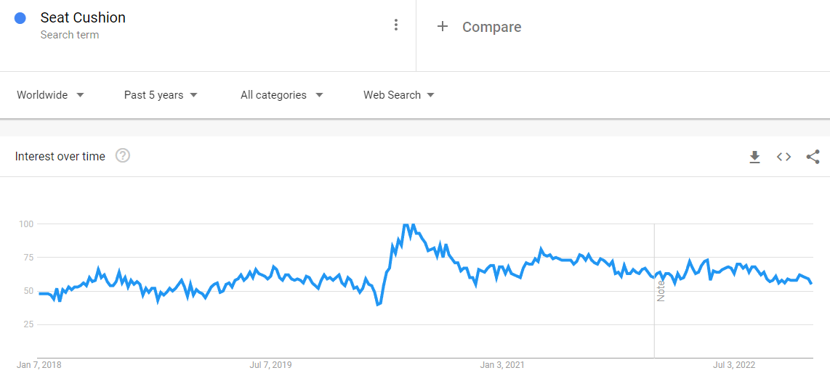Edit the Seat Cushion search term

[x=83, y=18]
